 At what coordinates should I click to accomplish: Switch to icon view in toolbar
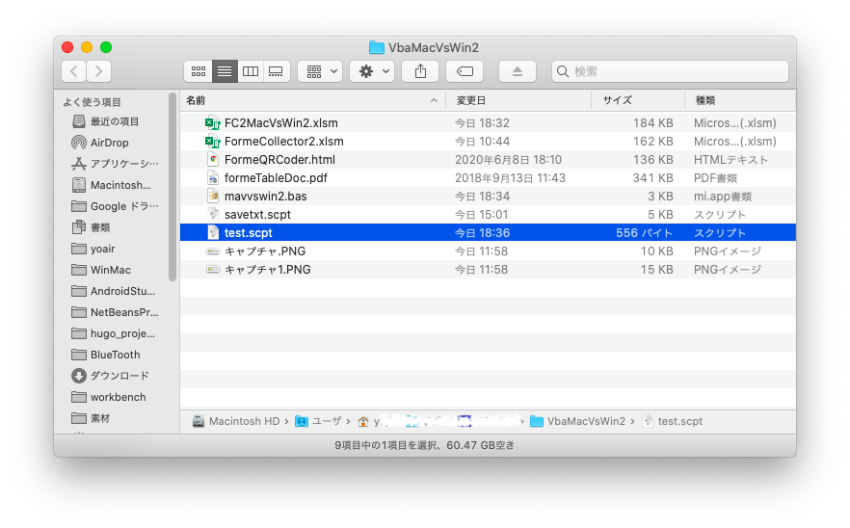[199, 71]
